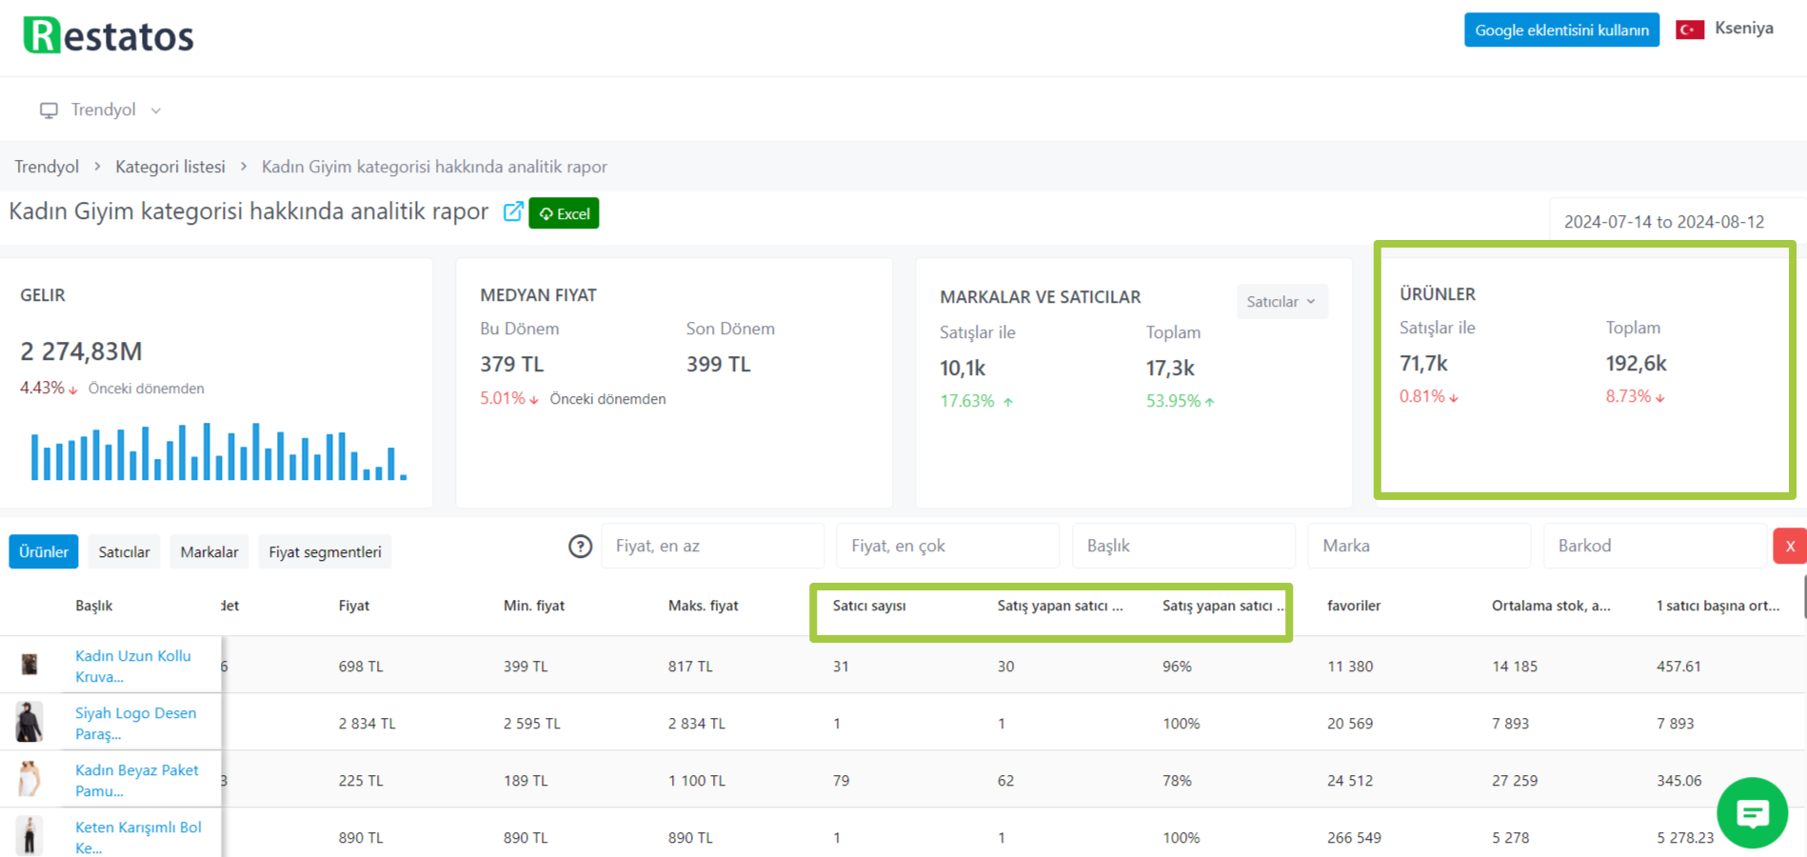1807x857 pixels.
Task: Click the external link icon next to report title
Action: [x=513, y=211]
